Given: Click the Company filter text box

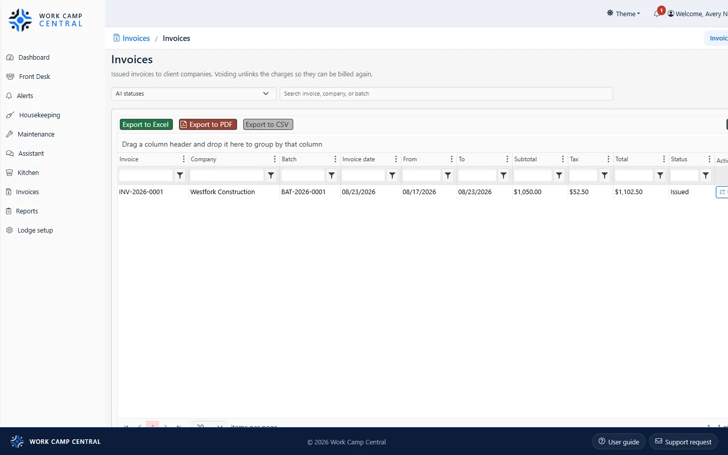Looking at the screenshot, I should point(227,175).
